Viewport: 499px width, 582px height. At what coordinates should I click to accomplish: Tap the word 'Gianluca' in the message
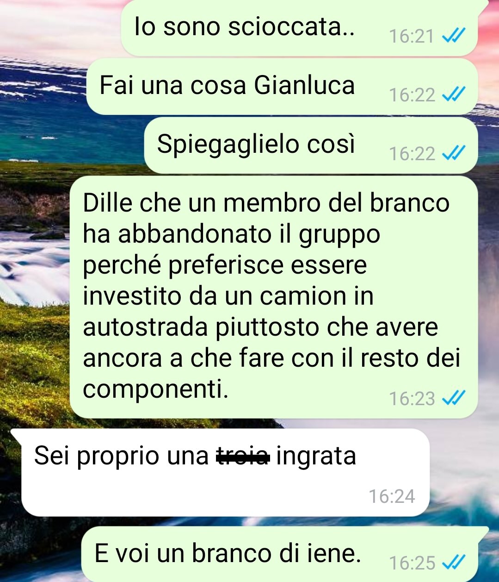tap(304, 86)
